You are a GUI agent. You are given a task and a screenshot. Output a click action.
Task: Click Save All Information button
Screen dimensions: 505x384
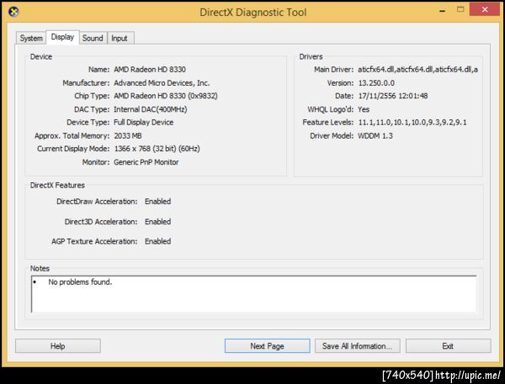358,346
